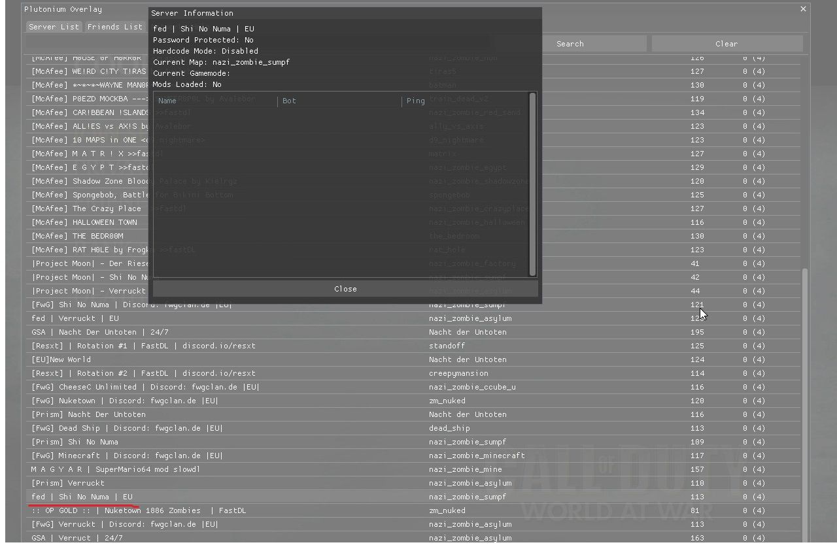
Task: Select '[McAfee] CAR!BBEAN !SLANDS' server
Action: pyautogui.click(x=88, y=112)
